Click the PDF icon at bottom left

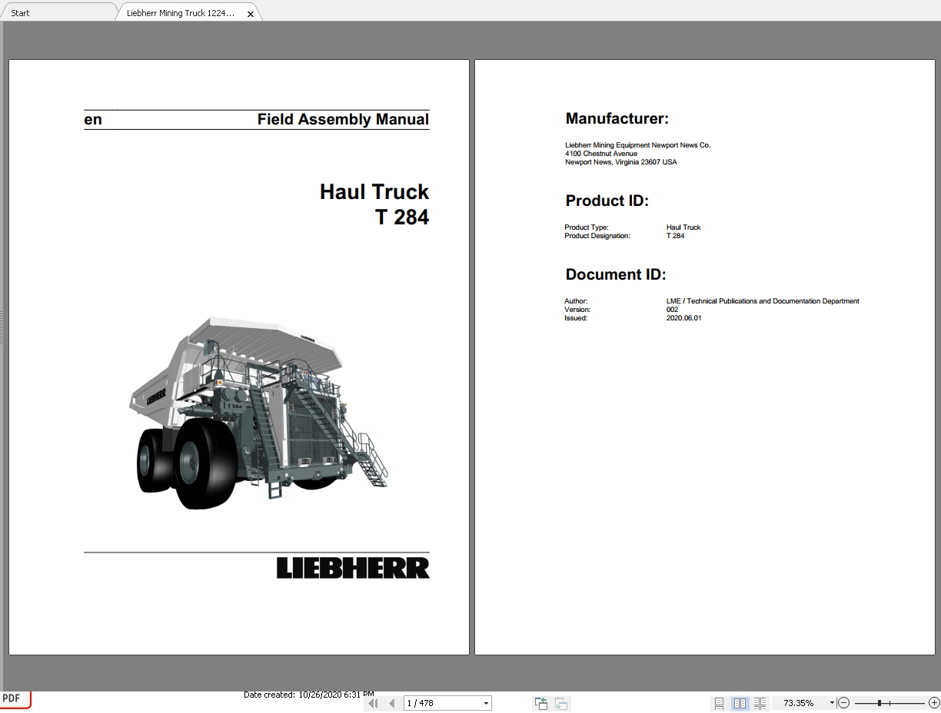click(x=15, y=698)
